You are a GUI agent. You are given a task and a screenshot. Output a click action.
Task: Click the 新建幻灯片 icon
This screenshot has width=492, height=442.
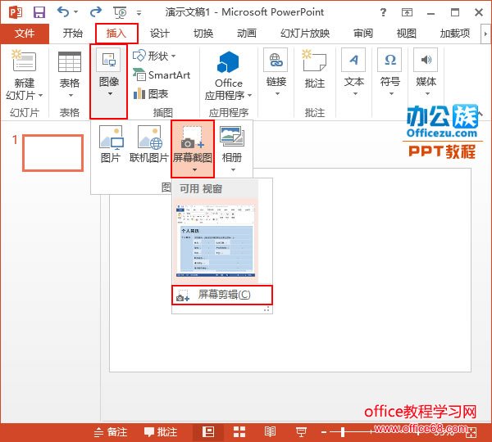click(24, 60)
